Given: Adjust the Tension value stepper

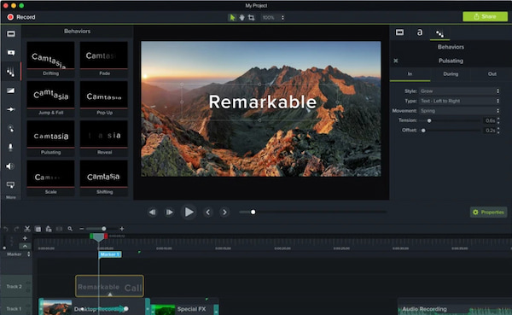Looking at the screenshot, I should pyautogui.click(x=498, y=120).
